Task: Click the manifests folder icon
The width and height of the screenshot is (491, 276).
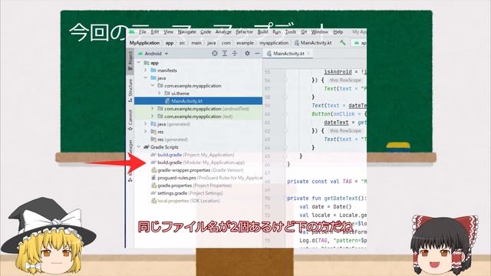Action: 153,71
